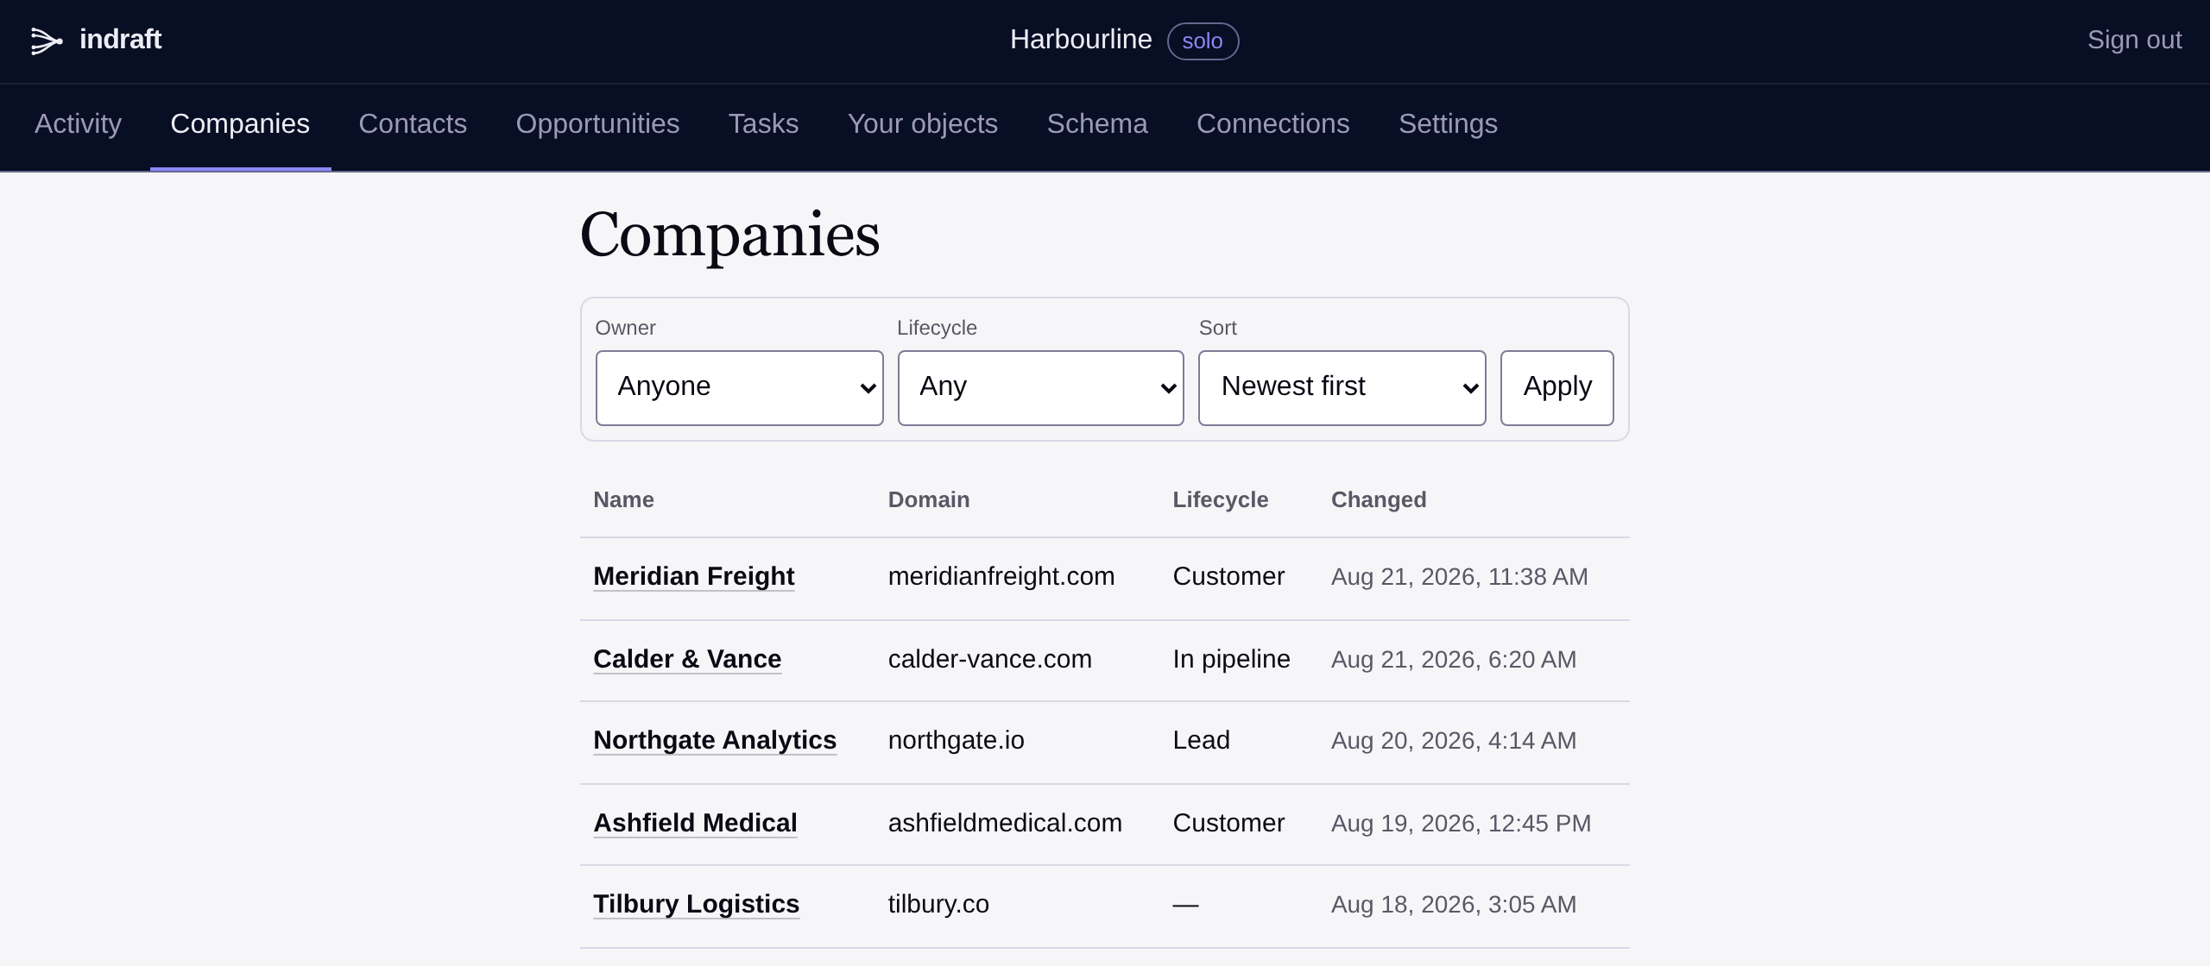Click the indraft brand name text

point(120,39)
